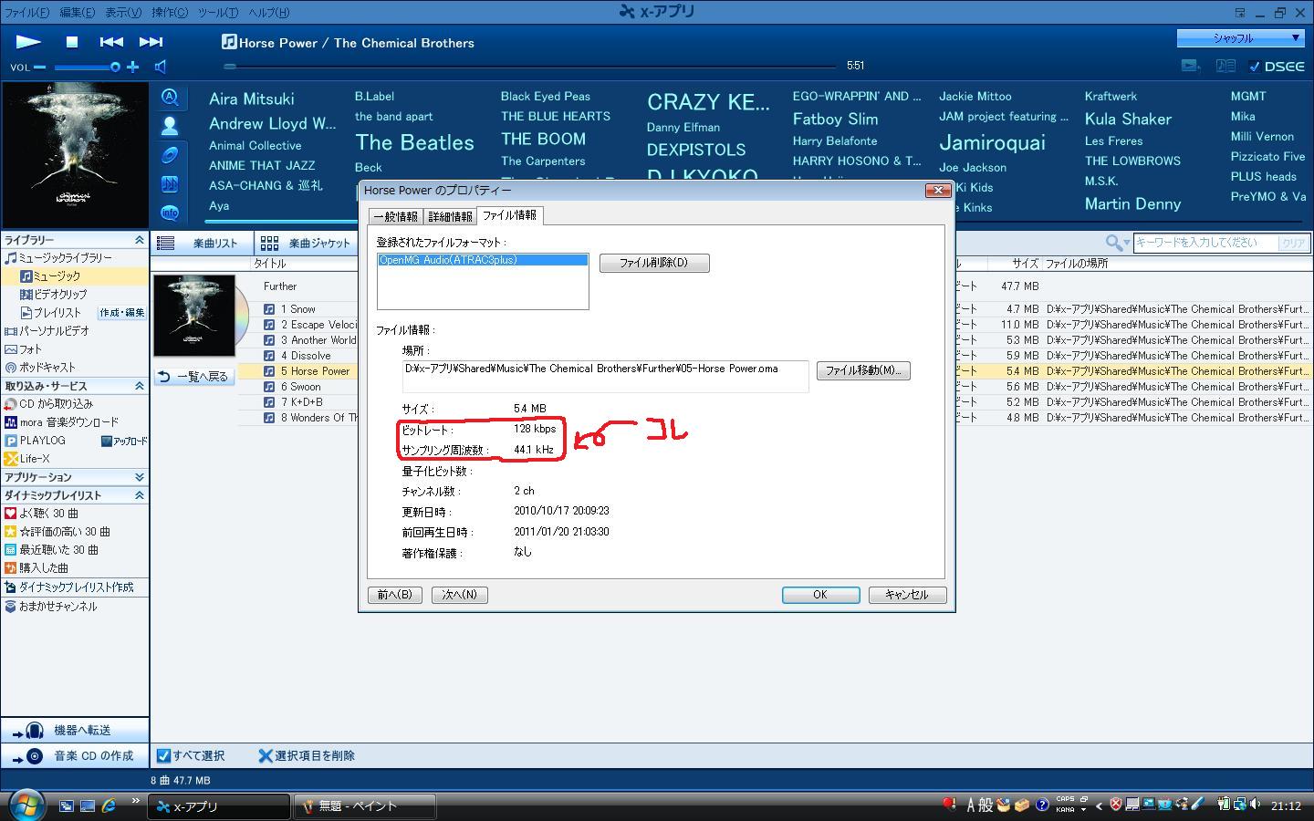Adjust the volume slider knob
The image size is (1314, 821).
tap(115, 67)
